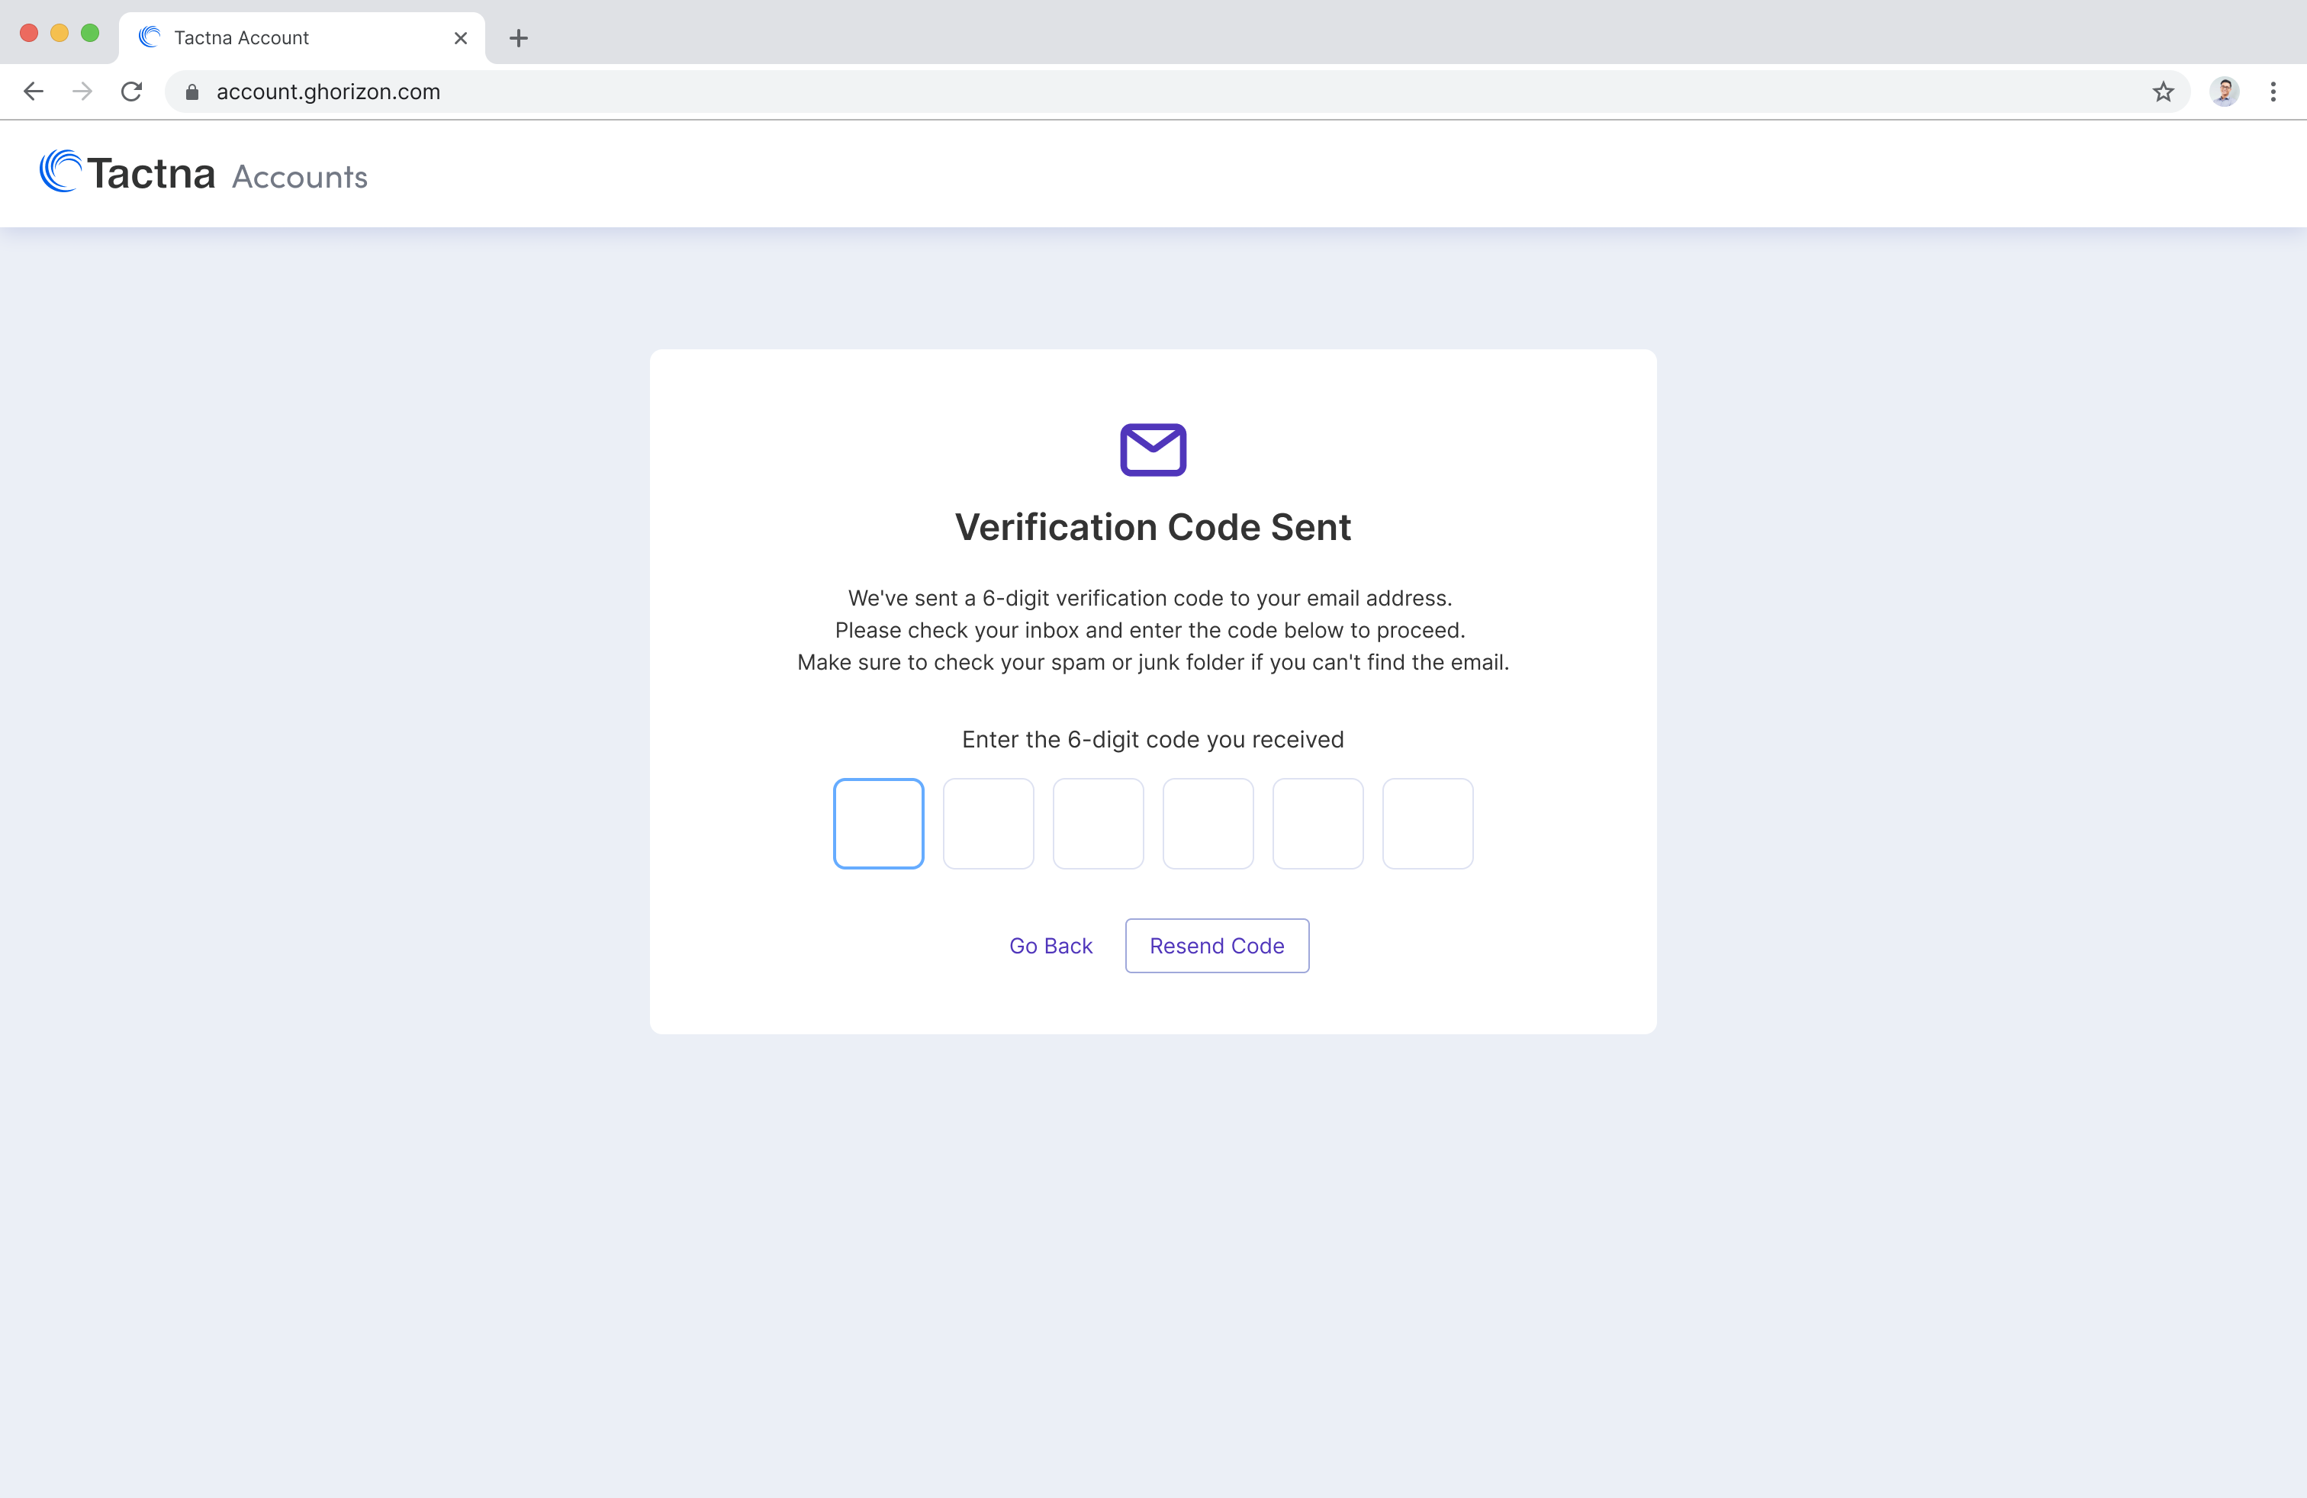Click the Tactna favicon on the browser tab
This screenshot has height=1498, width=2307.
(x=150, y=37)
